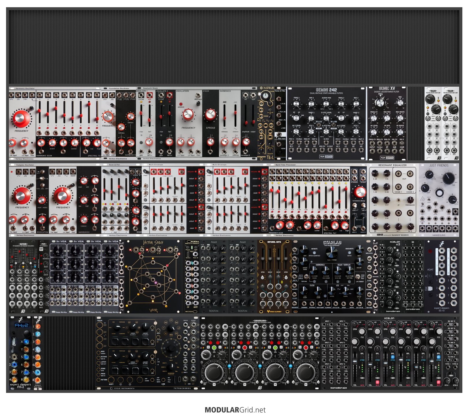Click the FH-2 display screen
This screenshot has height=416, width=471.
point(22,325)
